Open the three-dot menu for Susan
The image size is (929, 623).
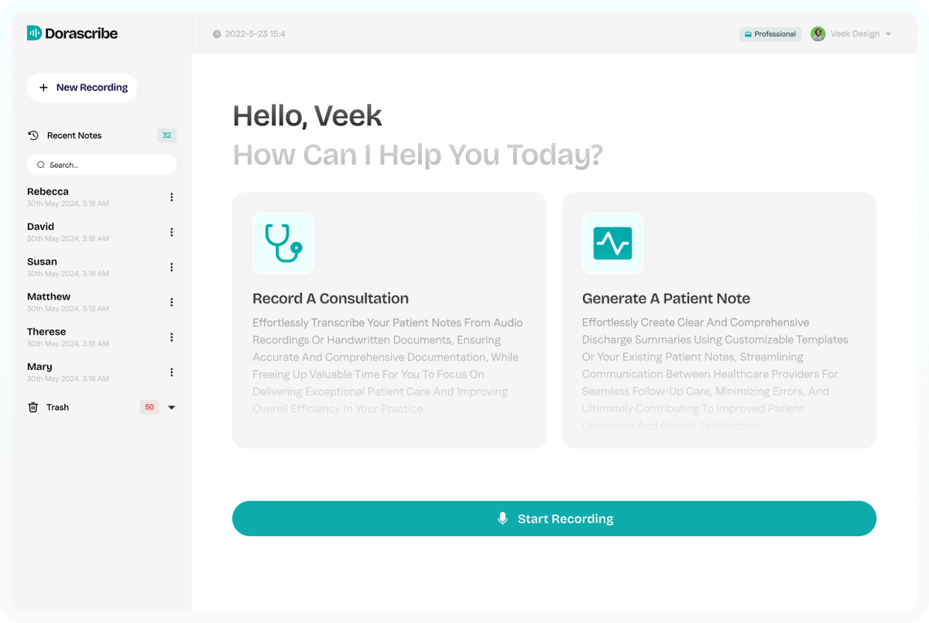pyautogui.click(x=171, y=267)
